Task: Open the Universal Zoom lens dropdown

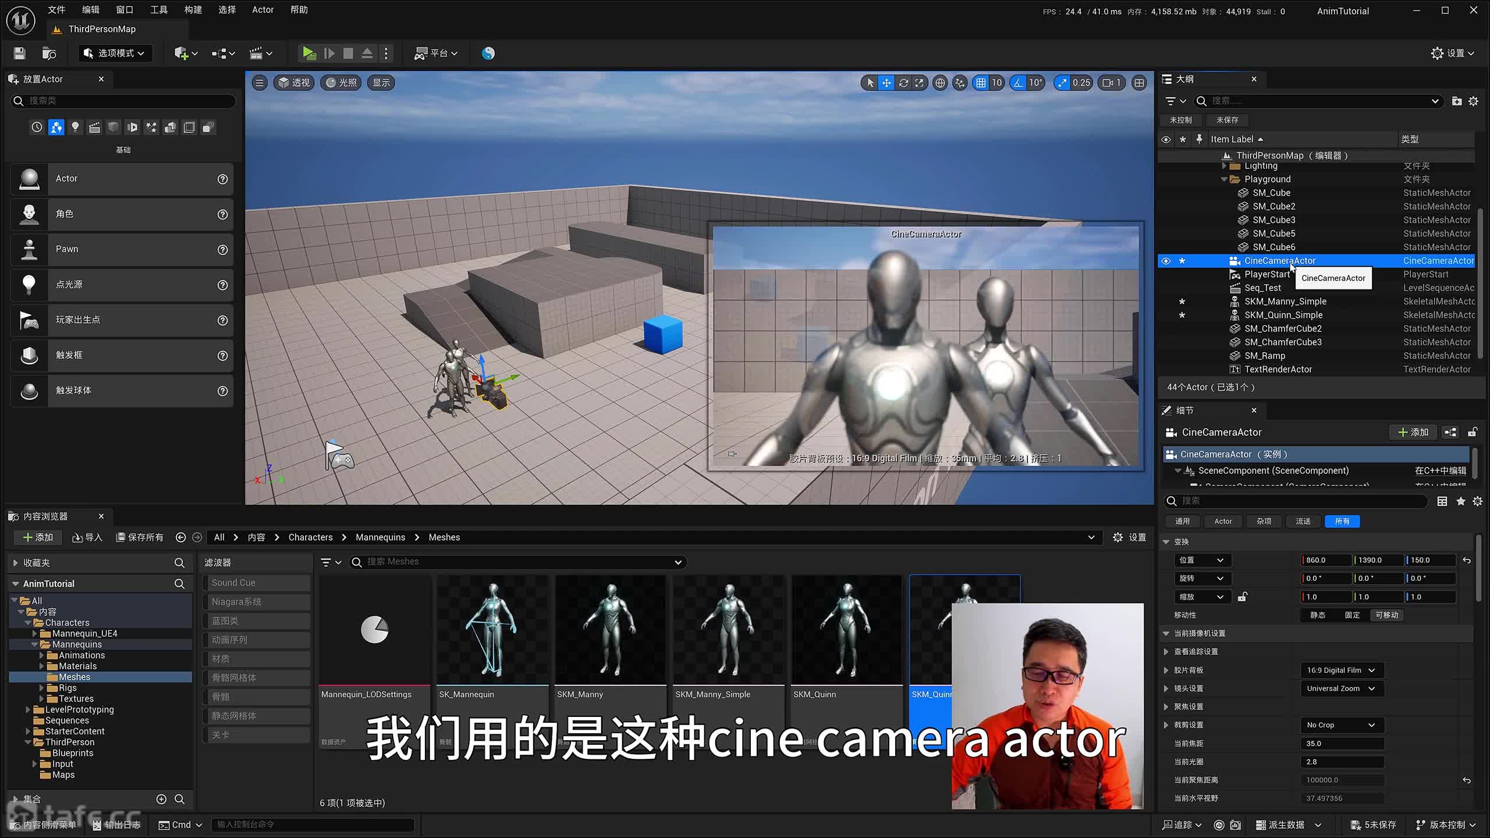Action: 1340,688
